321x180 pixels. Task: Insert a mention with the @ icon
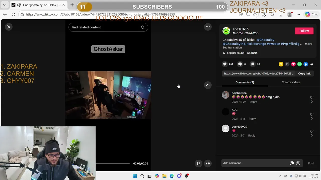pos(292,163)
